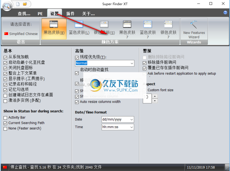Toggle 覆盖已存在插件前询问 checkbox
Viewport: 230px width, 171px height.
coord(144,68)
